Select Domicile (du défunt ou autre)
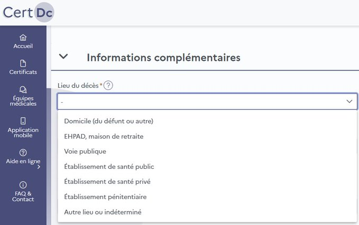This screenshot has height=225, width=359. pos(108,121)
